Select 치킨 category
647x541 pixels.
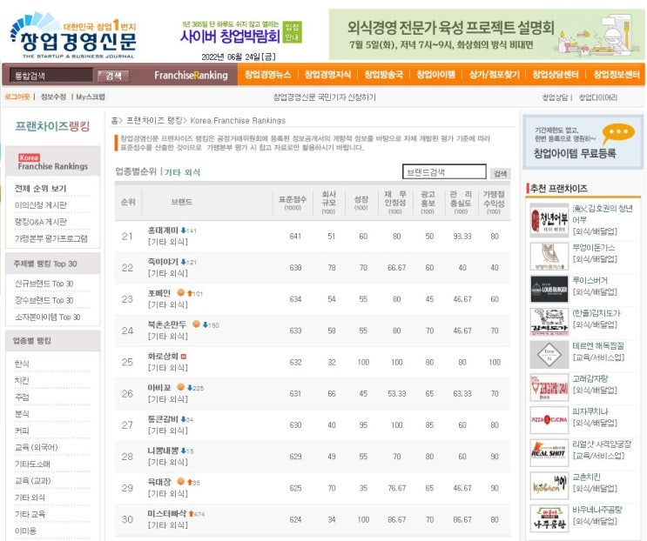click(22, 380)
